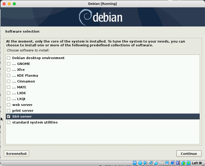The width and height of the screenshot is (205, 166).
Task: Click the 'Software selection' heading
Action: (22, 31)
